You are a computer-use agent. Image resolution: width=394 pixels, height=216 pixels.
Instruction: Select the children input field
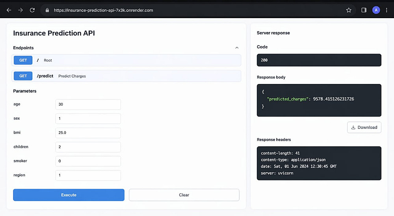tap(88, 147)
